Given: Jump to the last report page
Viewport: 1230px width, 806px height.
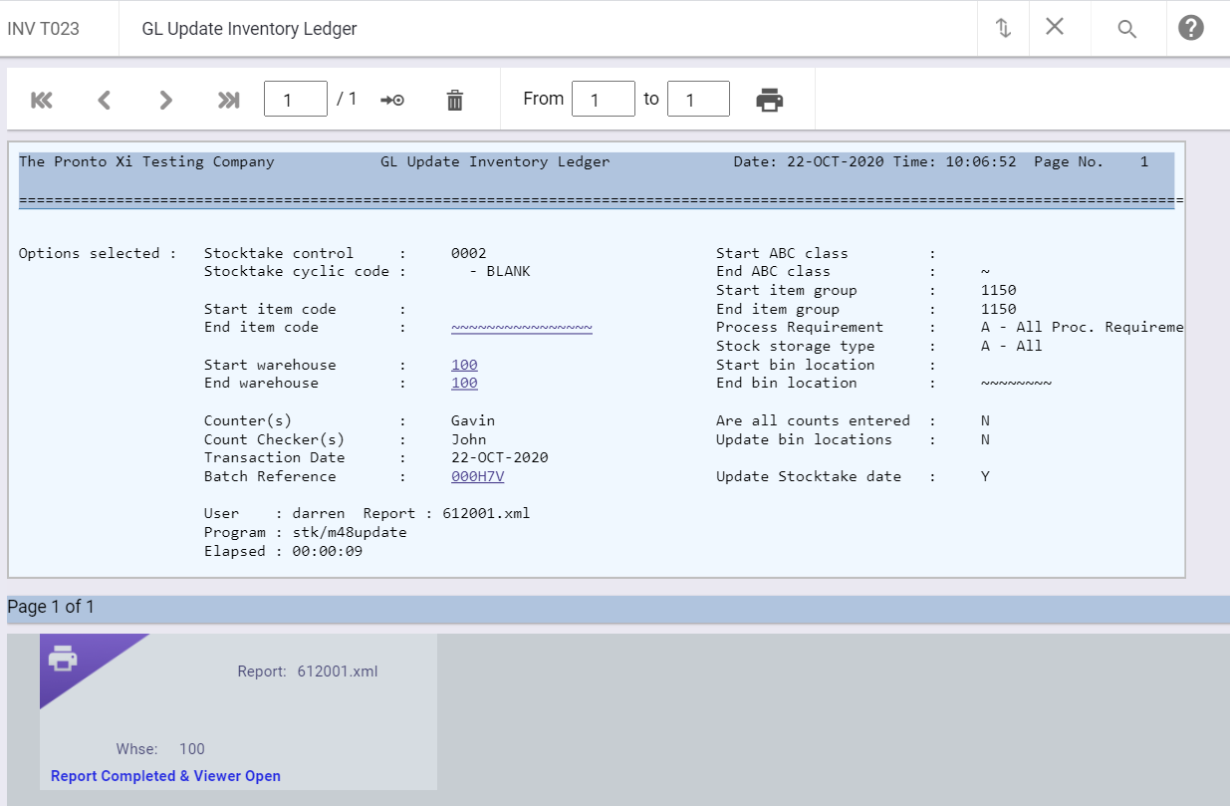Looking at the screenshot, I should (229, 100).
